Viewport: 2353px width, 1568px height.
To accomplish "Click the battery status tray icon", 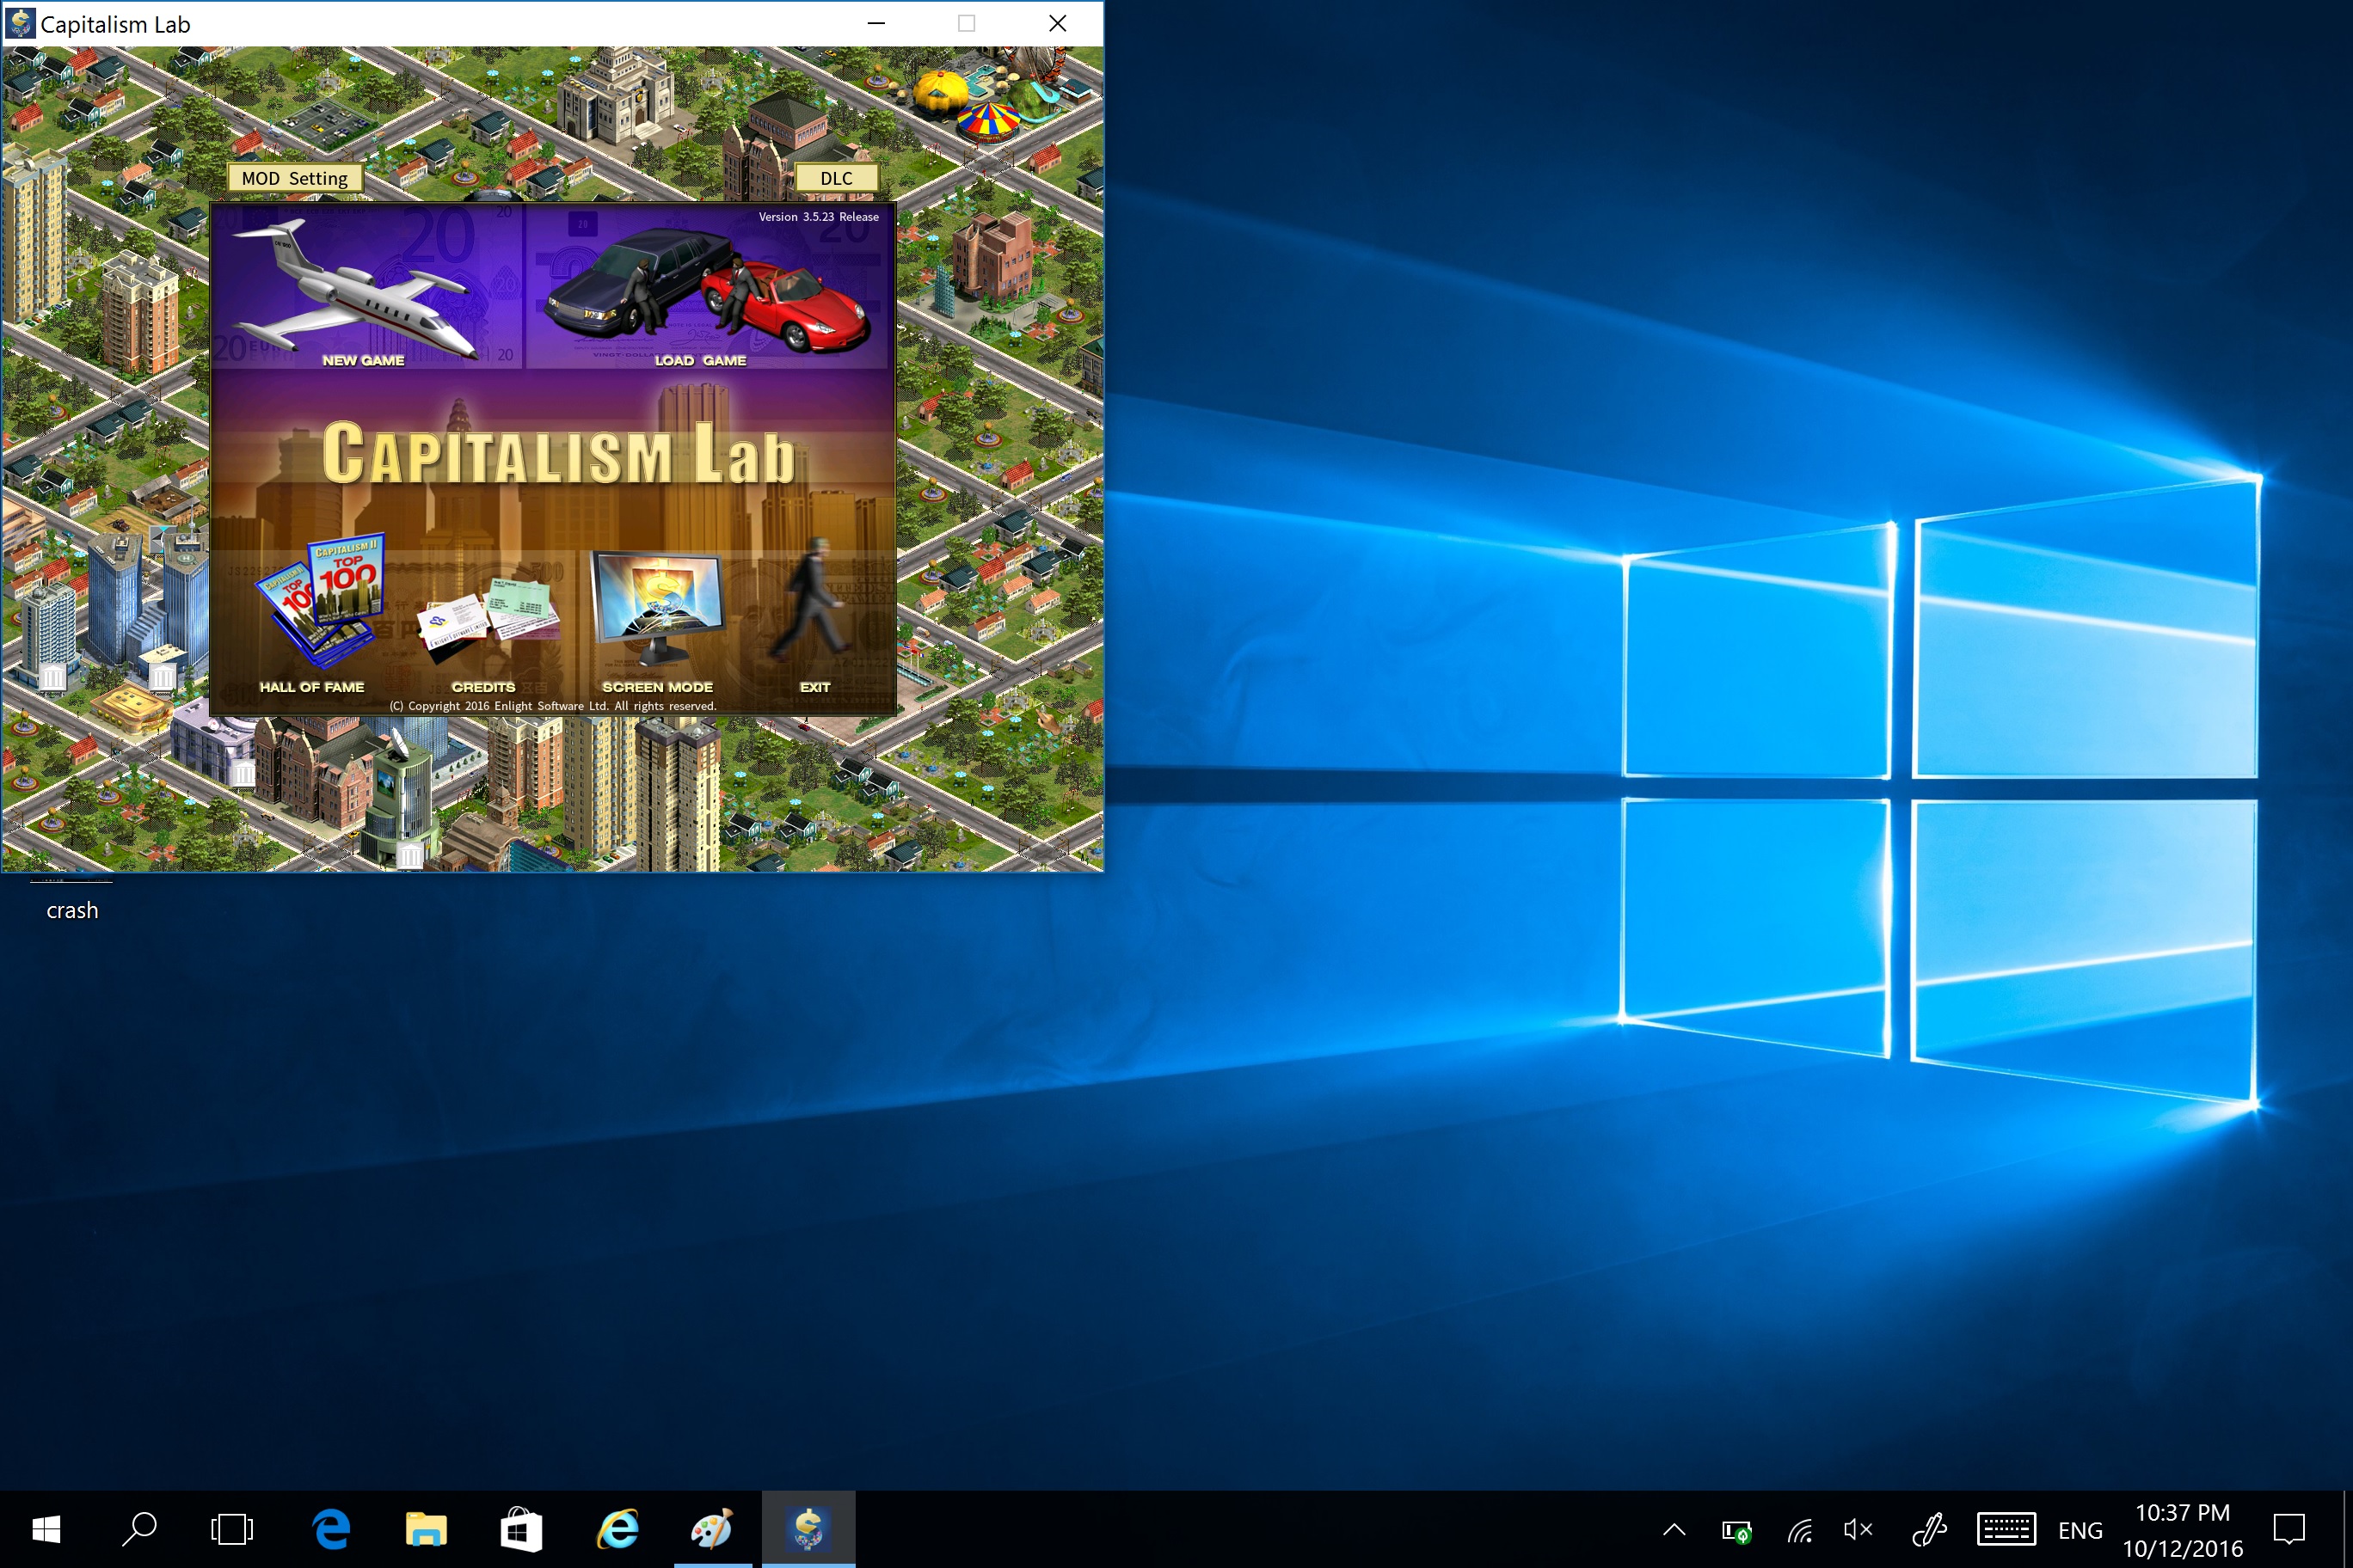I will (x=1736, y=1530).
